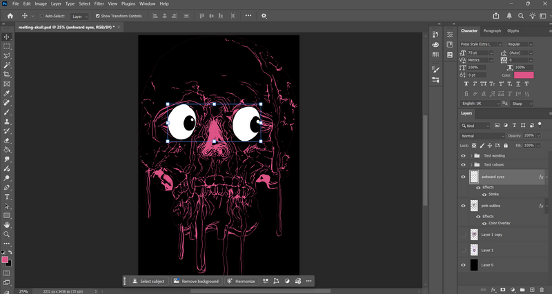Open the settings gear in options bar
This screenshot has width=552, height=294.
pyautogui.click(x=264, y=16)
